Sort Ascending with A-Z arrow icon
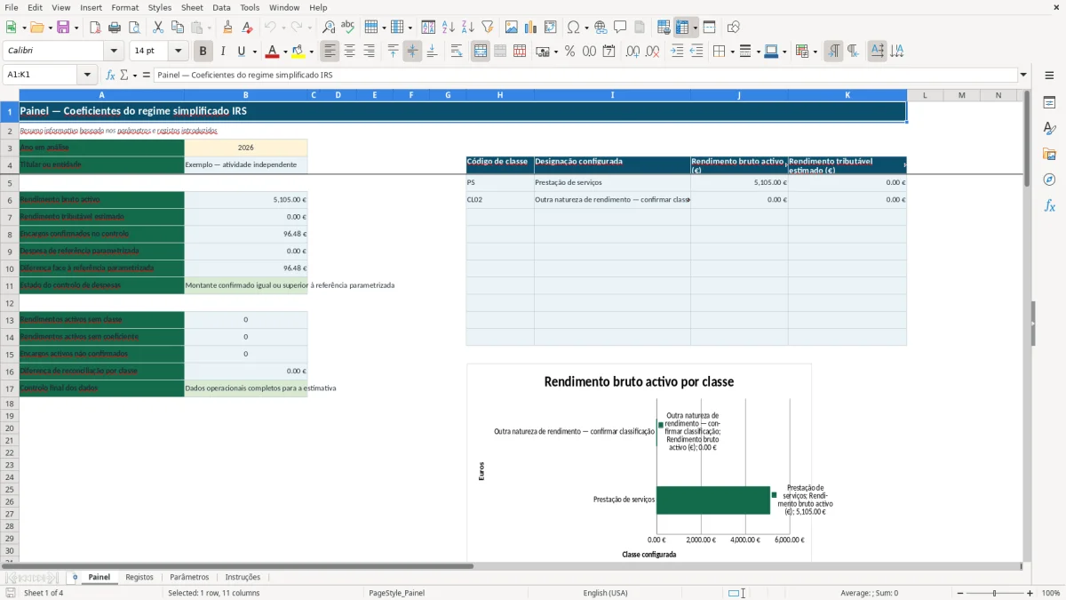The image size is (1066, 600). coord(449,28)
